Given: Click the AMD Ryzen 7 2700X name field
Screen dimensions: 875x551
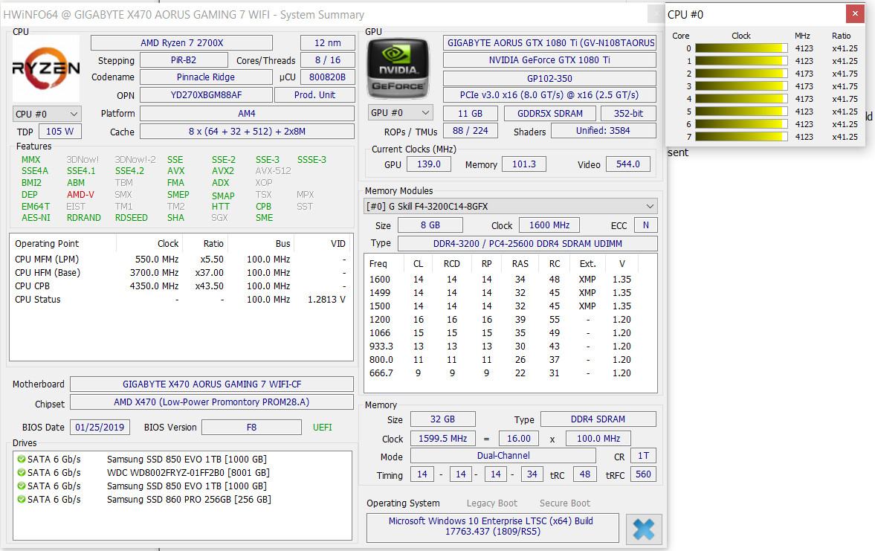Looking at the screenshot, I should (x=181, y=43).
